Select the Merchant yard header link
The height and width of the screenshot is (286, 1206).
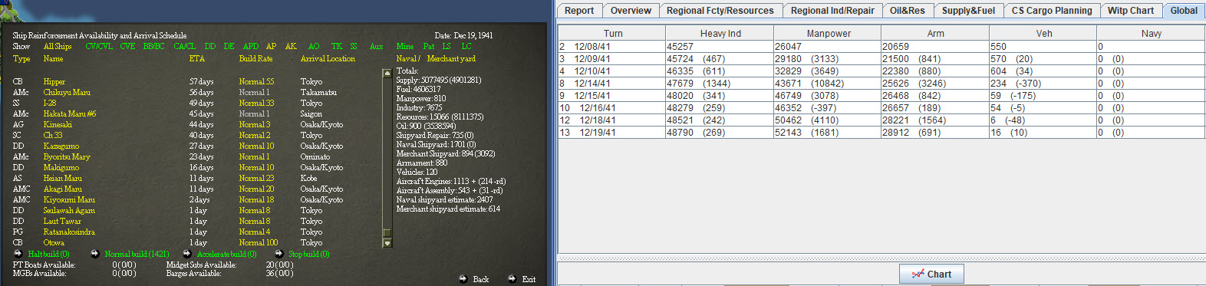[x=451, y=59]
